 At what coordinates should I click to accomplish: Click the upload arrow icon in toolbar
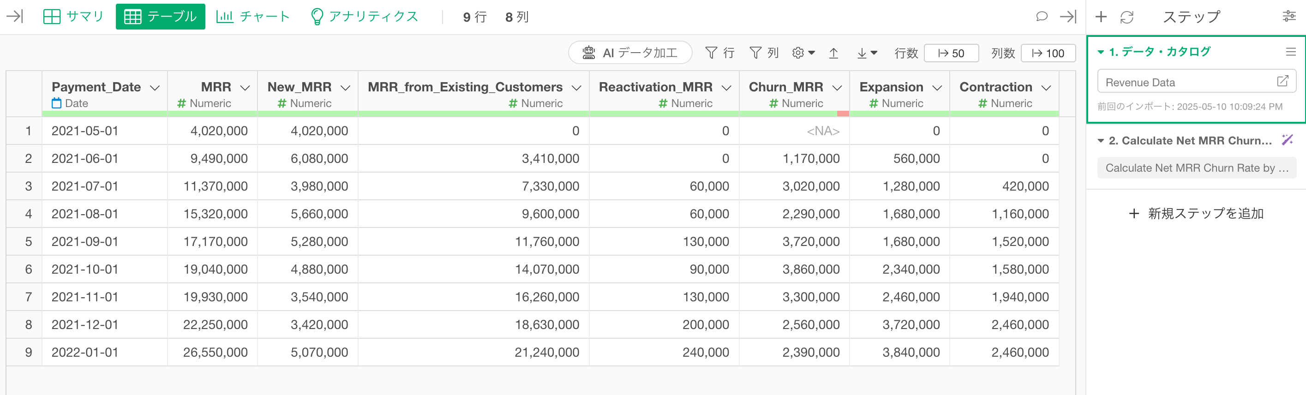[x=833, y=53]
